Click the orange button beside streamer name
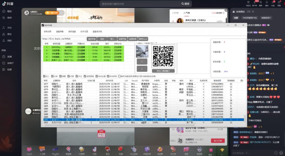The height and width of the screenshot is (156, 285). (x=52, y=13)
